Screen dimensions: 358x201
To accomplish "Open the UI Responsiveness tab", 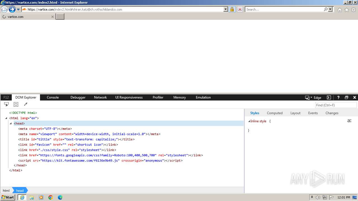I will (129, 97).
